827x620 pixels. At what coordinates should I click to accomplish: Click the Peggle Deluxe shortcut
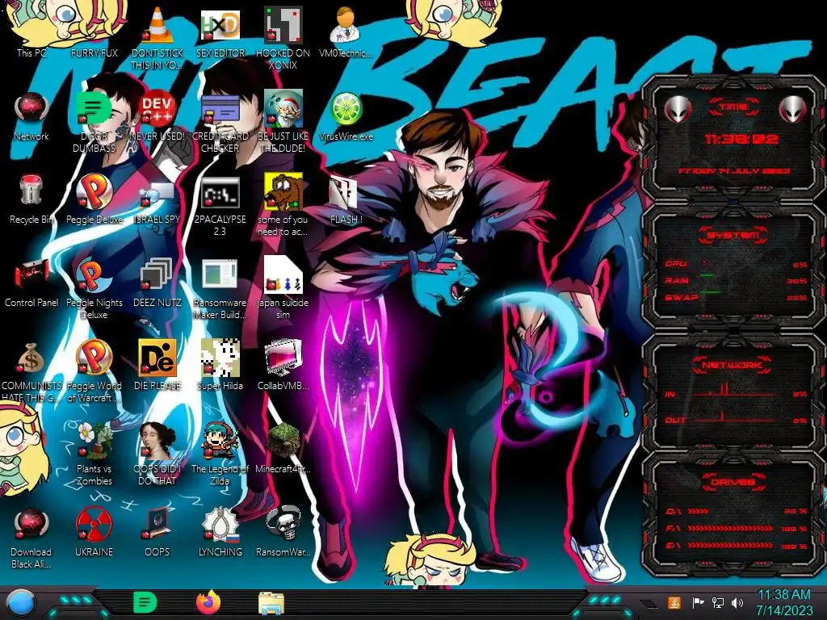(94, 199)
